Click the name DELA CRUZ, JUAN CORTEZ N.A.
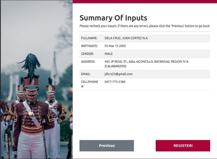 (x=126, y=38)
